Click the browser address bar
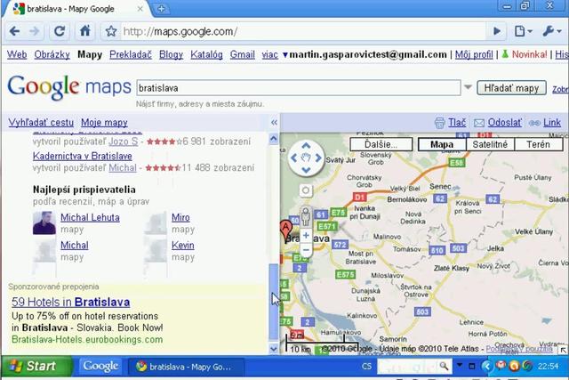569x380 pixels. (x=303, y=31)
